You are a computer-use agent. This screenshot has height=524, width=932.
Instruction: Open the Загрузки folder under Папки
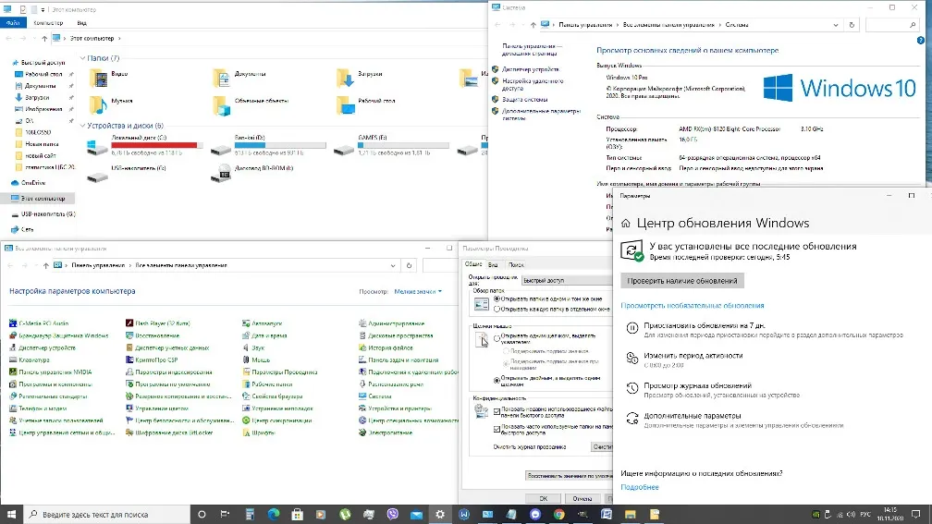click(361, 78)
